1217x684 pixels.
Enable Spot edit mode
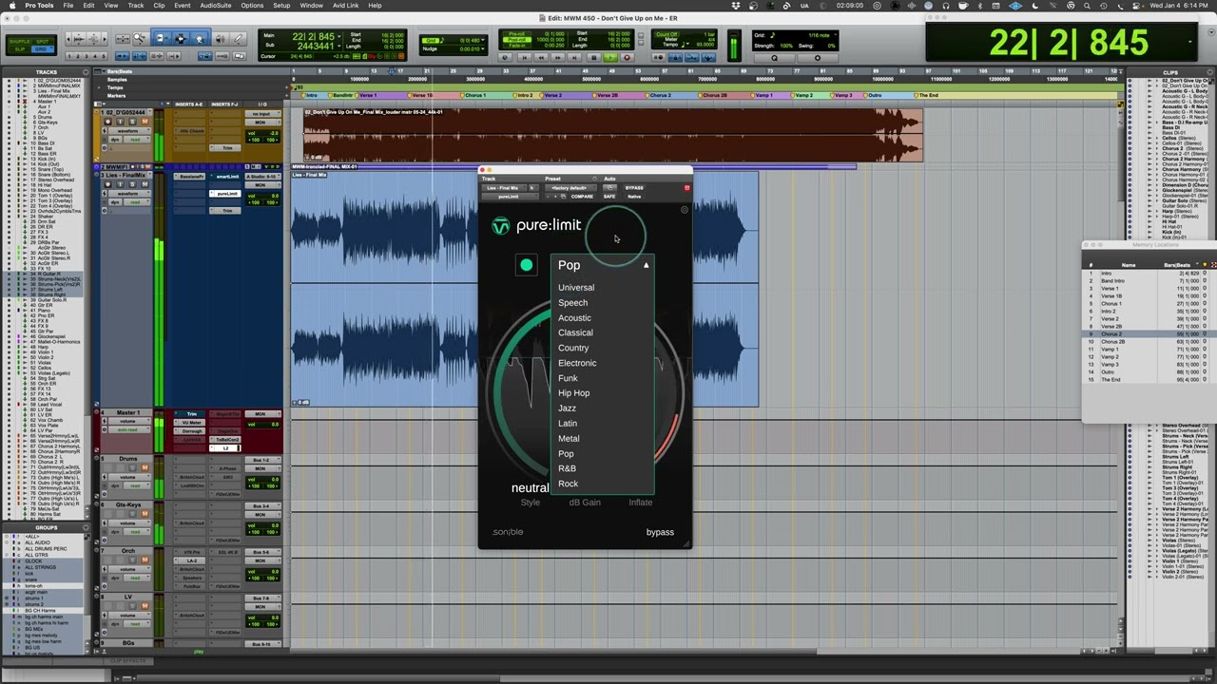coord(43,42)
